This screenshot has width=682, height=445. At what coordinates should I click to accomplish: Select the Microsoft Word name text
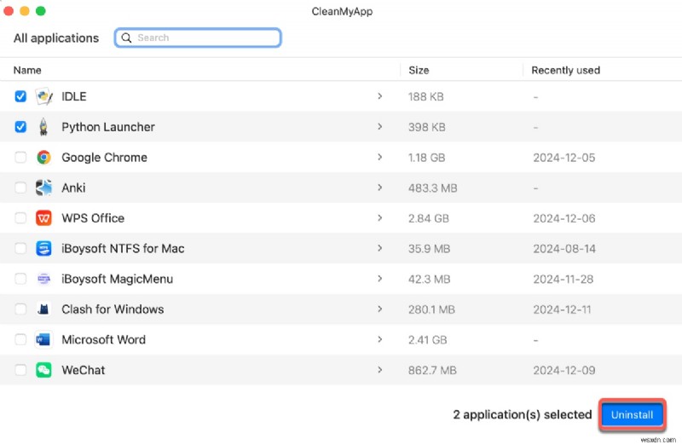(x=103, y=340)
